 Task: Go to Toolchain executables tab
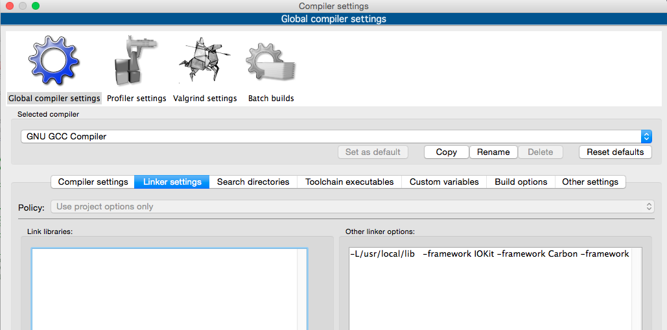tap(349, 182)
